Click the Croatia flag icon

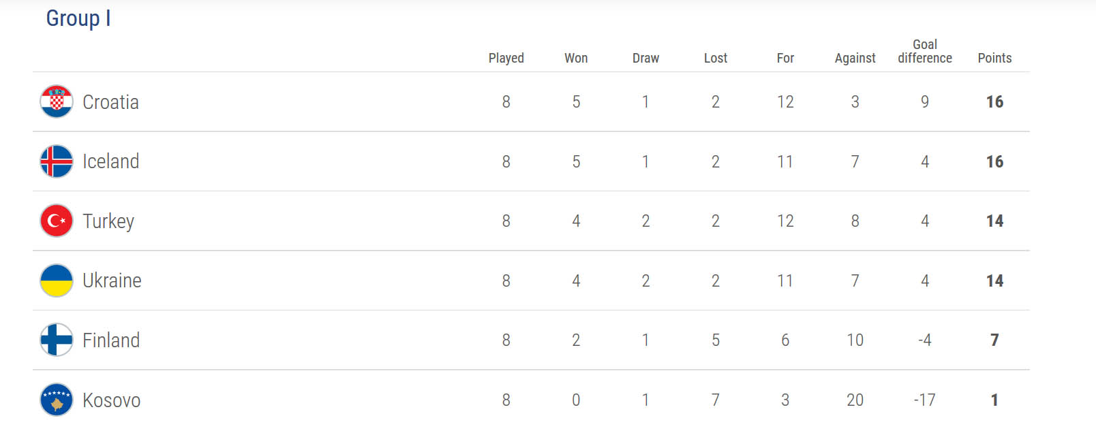[57, 101]
